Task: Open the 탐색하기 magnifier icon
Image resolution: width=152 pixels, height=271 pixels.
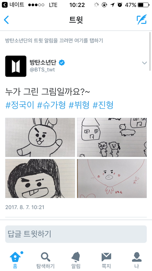Action: pos(46,257)
